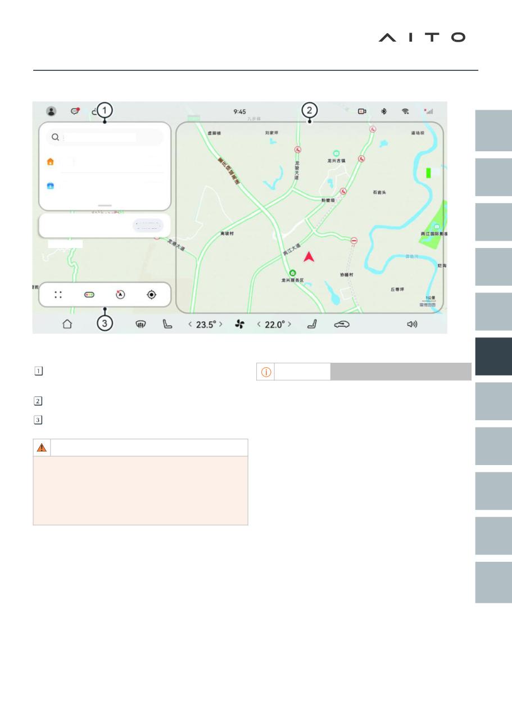Screen dimensions: 512x717
Task: Click the orange warning triangle icon
Action: [x=42, y=448]
